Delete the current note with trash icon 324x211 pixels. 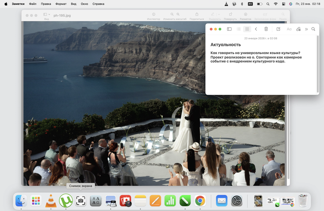coord(266,29)
